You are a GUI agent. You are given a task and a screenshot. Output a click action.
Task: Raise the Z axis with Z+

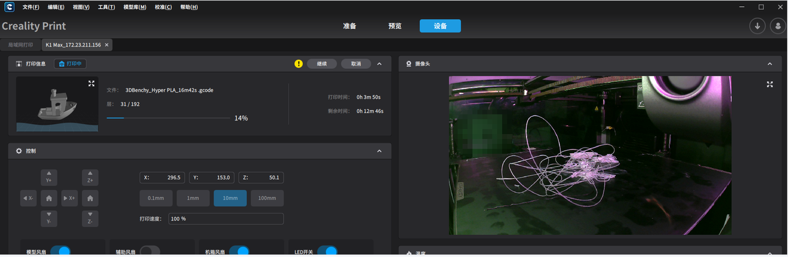pos(90,178)
